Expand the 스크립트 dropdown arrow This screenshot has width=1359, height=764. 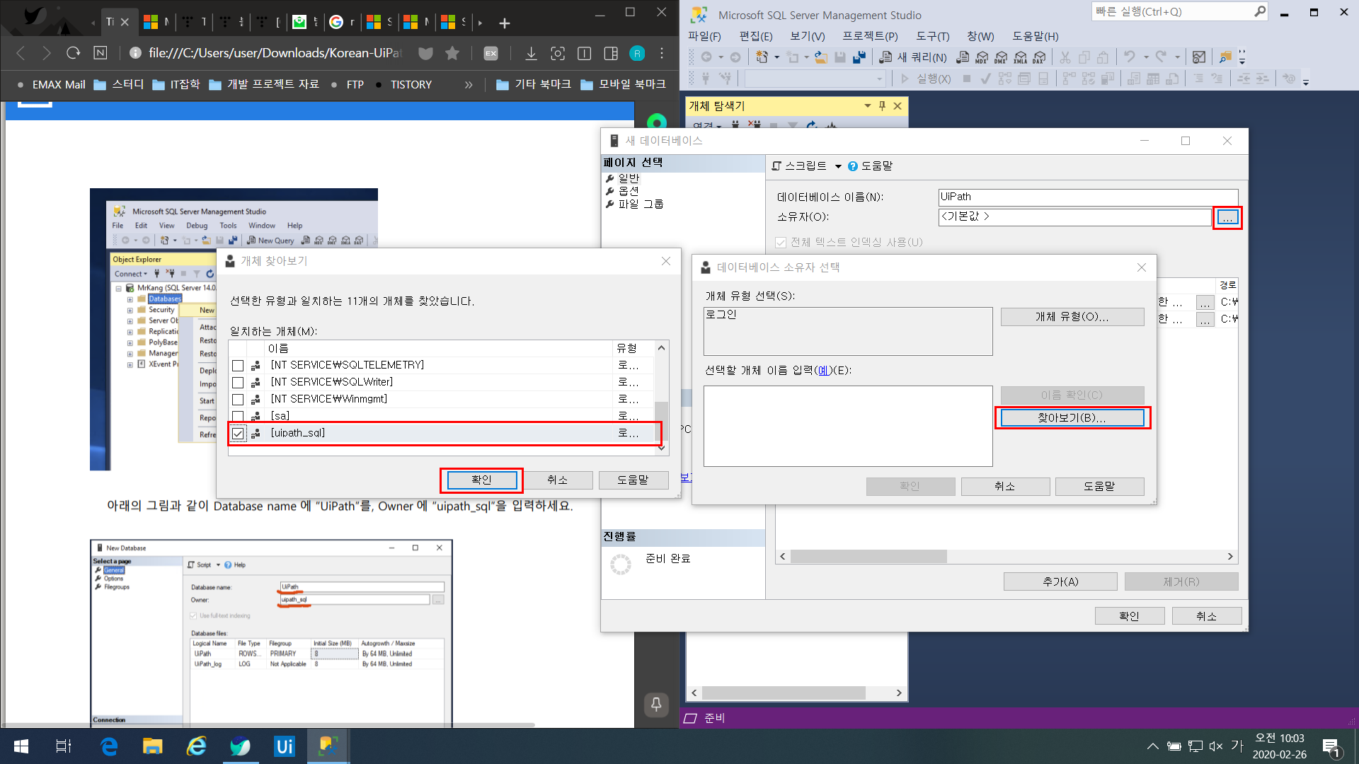(x=838, y=166)
